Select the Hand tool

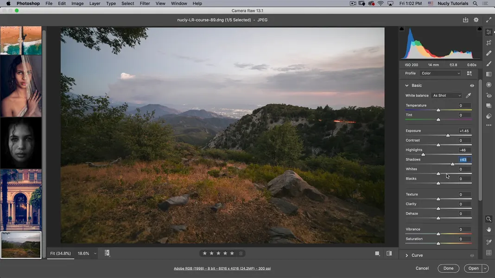point(489,230)
